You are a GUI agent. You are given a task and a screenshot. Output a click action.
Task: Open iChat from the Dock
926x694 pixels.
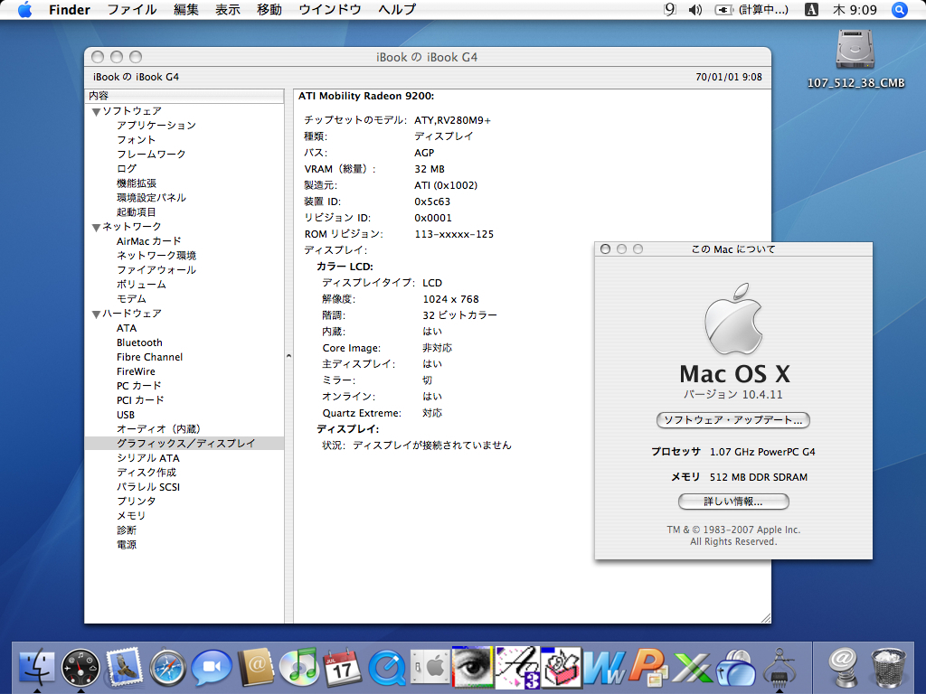click(211, 669)
